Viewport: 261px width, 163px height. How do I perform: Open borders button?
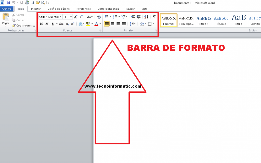150,24
